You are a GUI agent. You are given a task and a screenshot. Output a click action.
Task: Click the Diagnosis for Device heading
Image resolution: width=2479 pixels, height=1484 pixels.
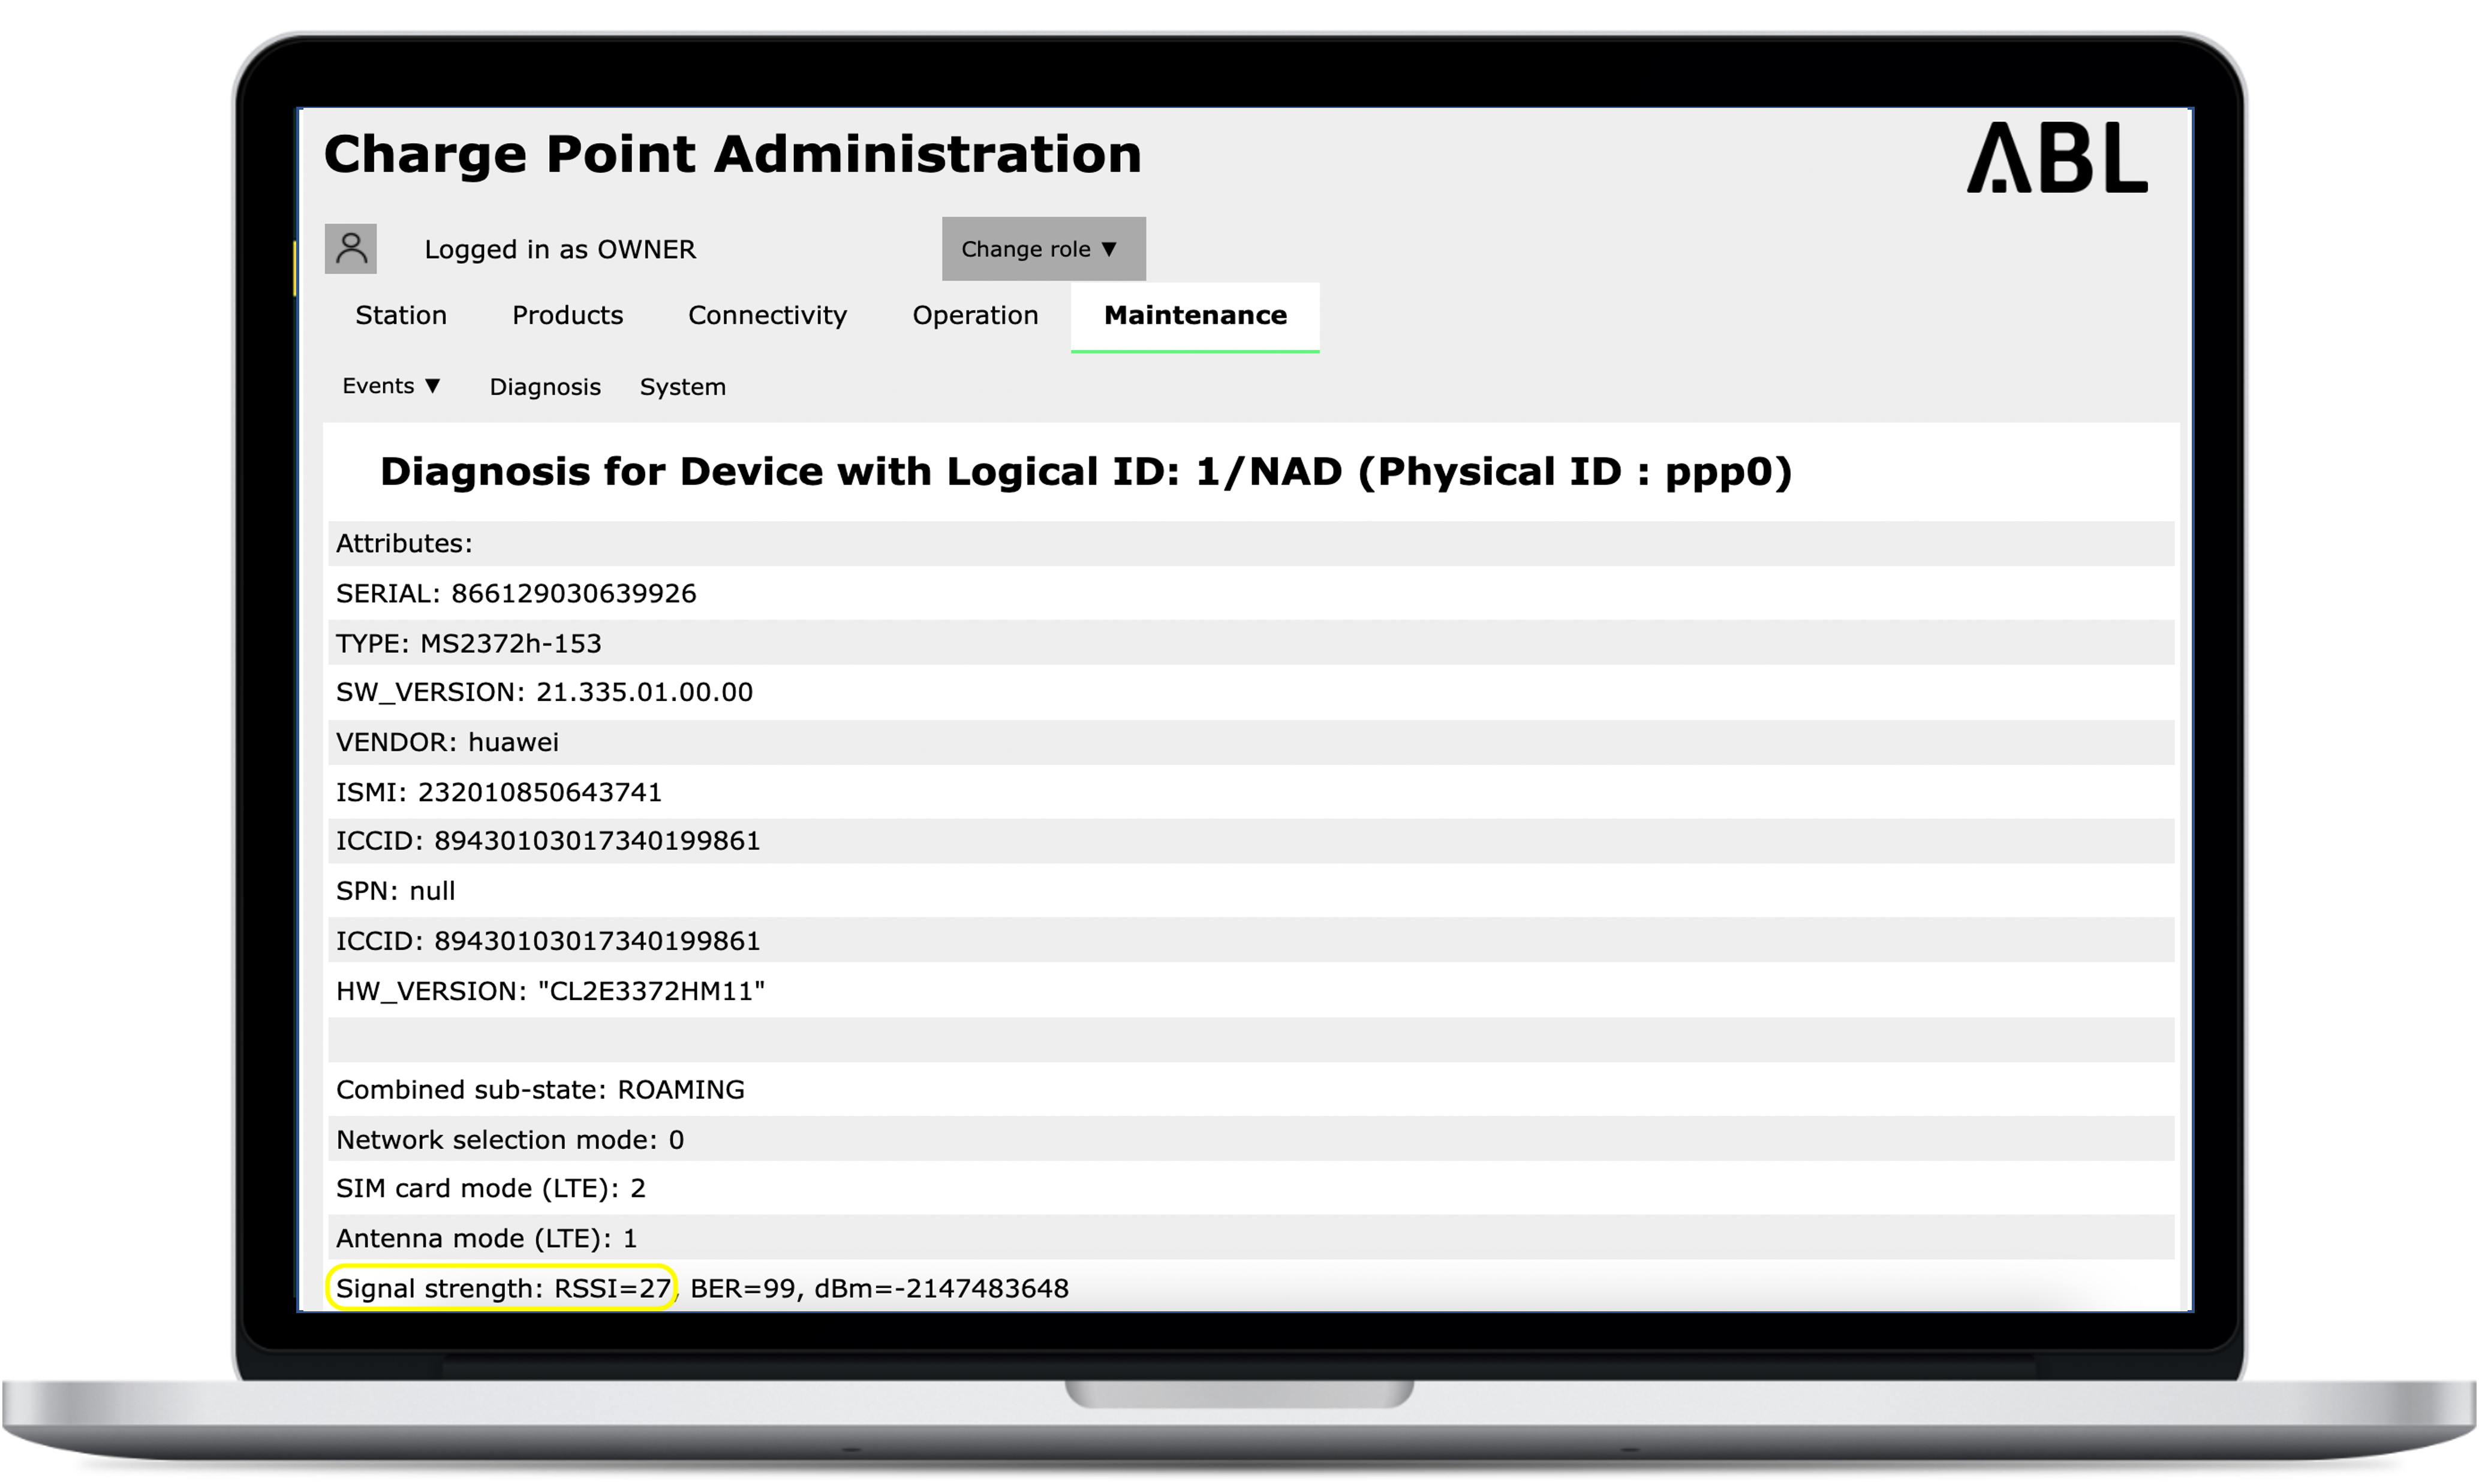tap(1085, 472)
